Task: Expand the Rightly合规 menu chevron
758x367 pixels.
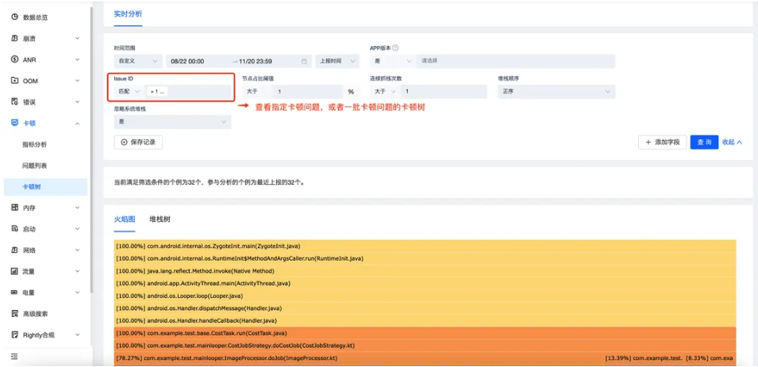Action: (77, 335)
